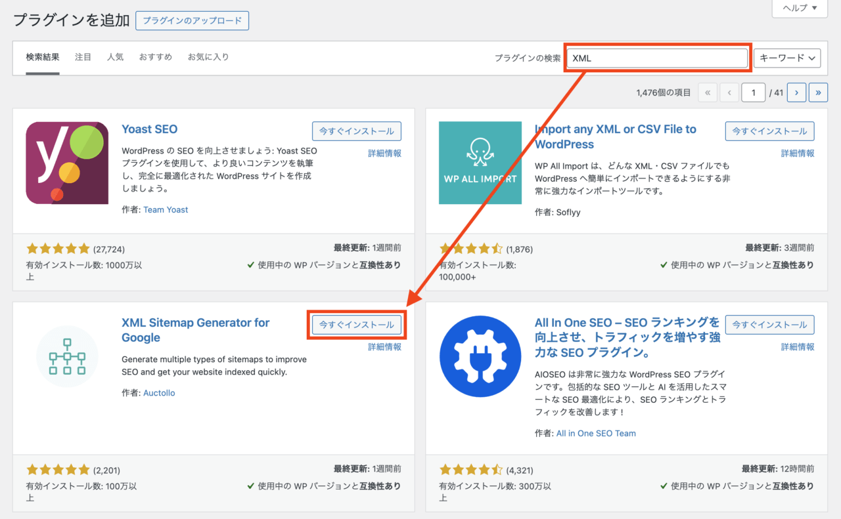Click 最終更新: 3週間前 text
The height and width of the screenshot is (519, 841).
pos(780,248)
